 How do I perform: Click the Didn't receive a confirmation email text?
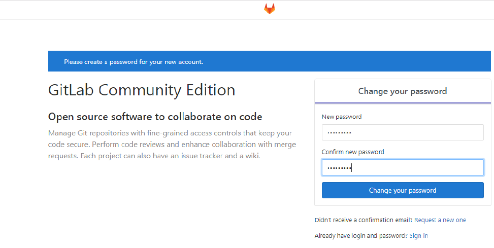pos(364,220)
